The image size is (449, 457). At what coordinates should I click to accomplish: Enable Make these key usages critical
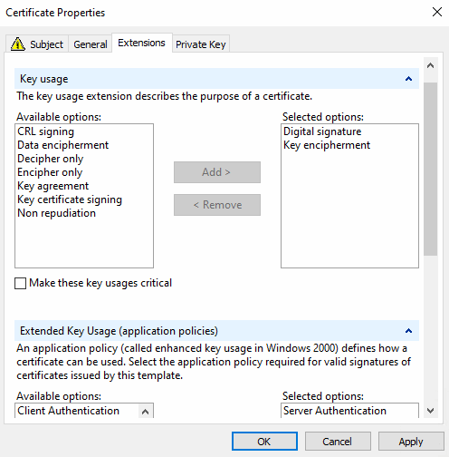[21, 284]
